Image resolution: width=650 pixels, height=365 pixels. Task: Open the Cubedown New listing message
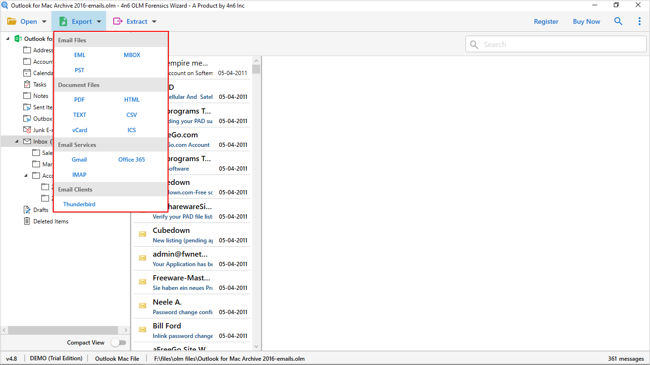pos(192,235)
